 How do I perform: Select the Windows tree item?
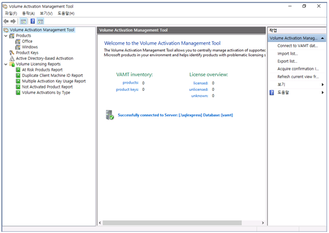pyautogui.click(x=30, y=47)
